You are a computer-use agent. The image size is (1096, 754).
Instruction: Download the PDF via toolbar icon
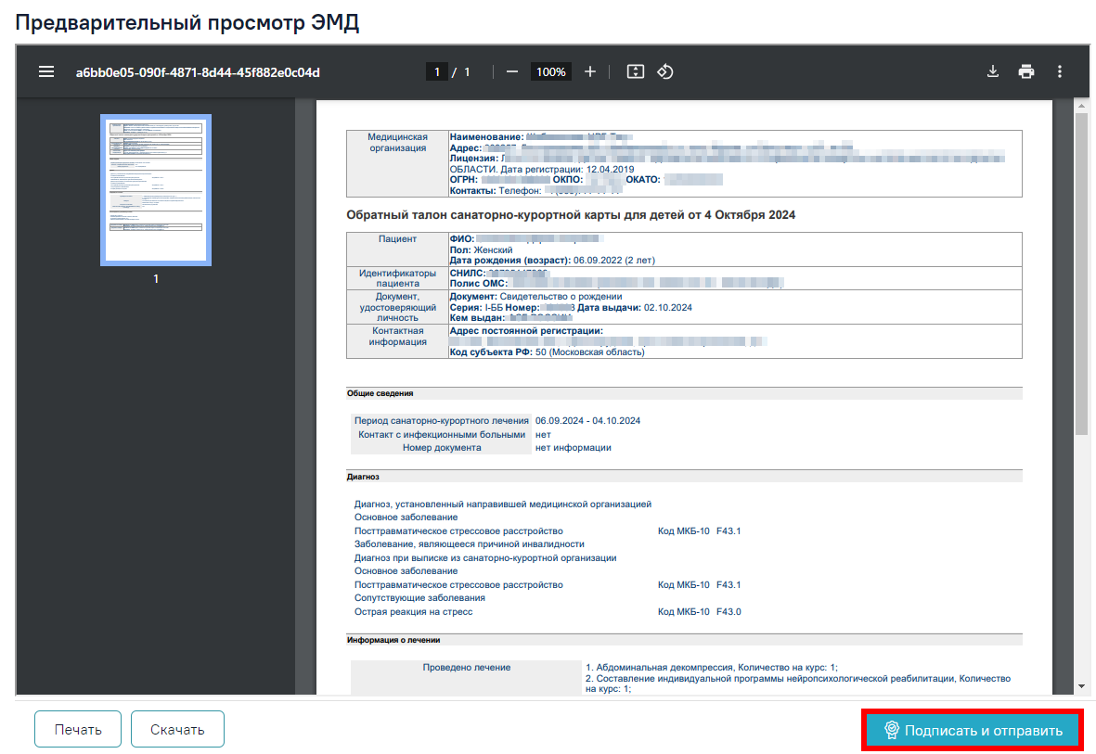993,72
